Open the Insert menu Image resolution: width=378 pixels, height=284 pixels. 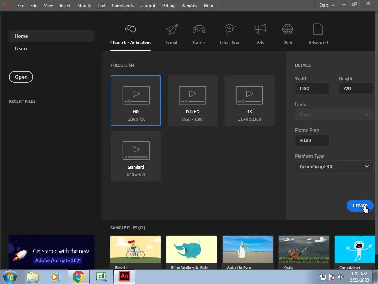tap(65, 5)
